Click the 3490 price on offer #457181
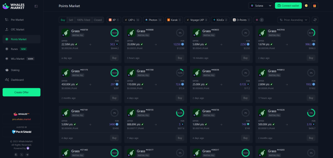The image size is (333, 158). click(112, 124)
